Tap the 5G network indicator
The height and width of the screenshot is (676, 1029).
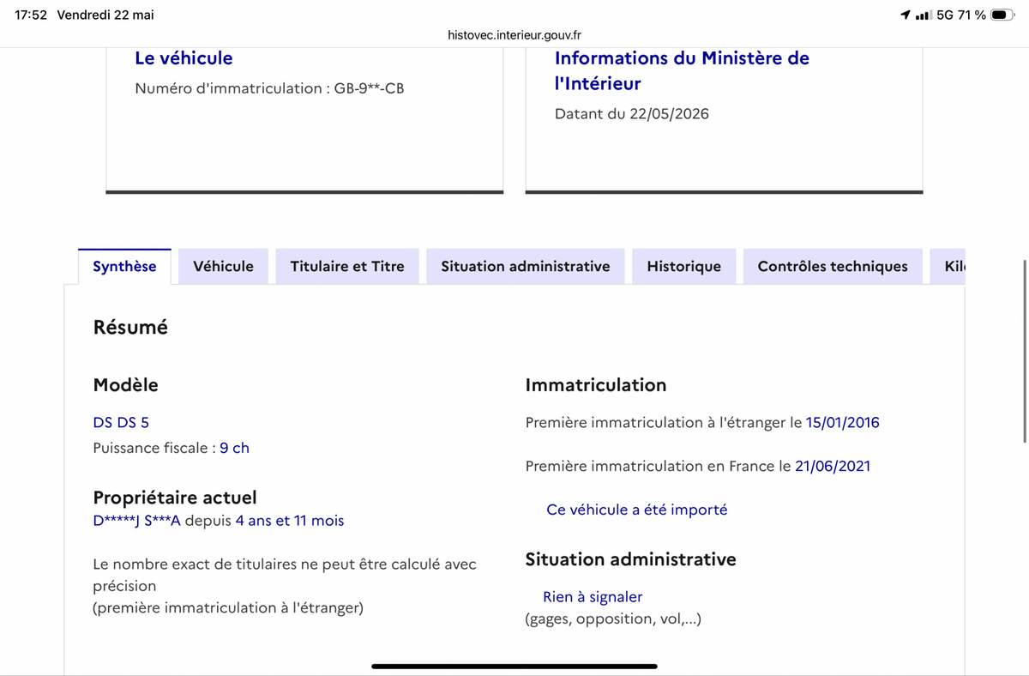946,15
